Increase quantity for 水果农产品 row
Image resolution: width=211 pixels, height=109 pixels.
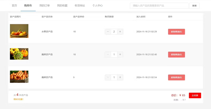tap(120, 32)
